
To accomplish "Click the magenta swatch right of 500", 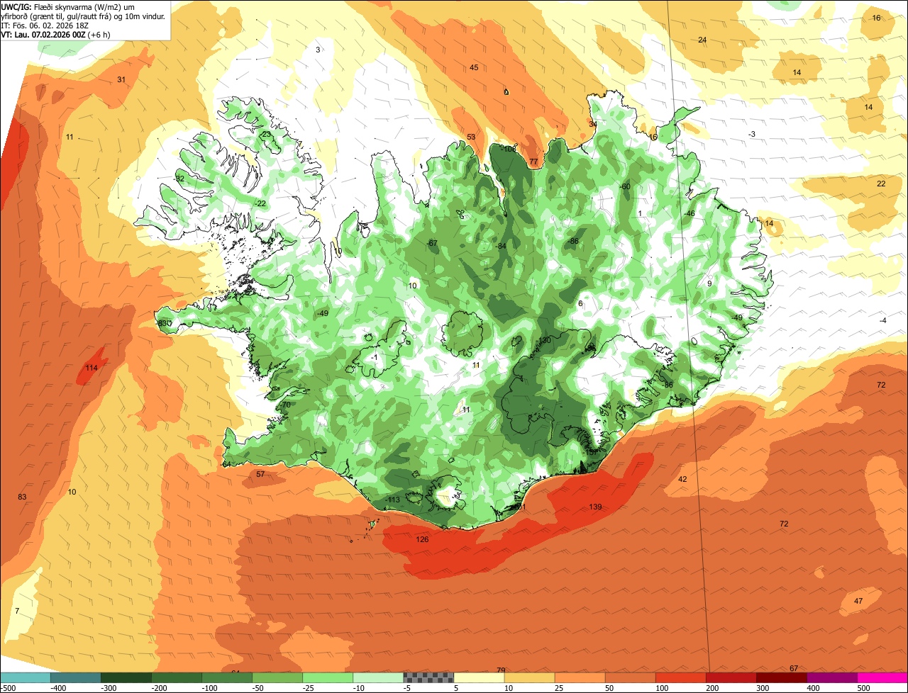I will pos(882,677).
